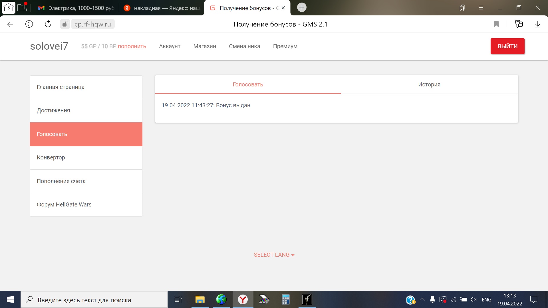Click the solovei7 username heading
The width and height of the screenshot is (548, 308).
(x=49, y=46)
